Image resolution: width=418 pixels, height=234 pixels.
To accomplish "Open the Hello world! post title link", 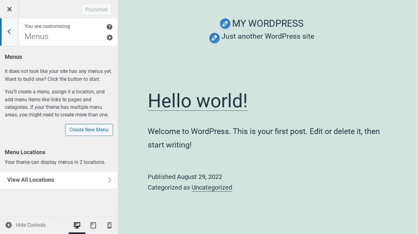I will tap(197, 101).
